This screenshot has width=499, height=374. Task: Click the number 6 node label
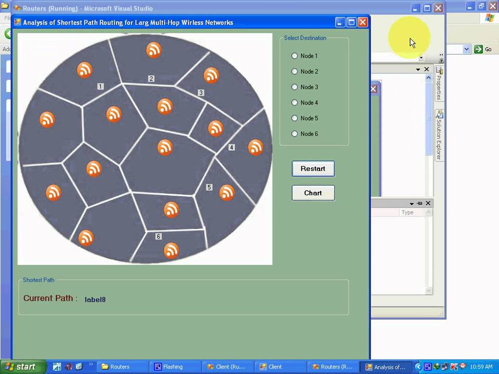pos(159,237)
